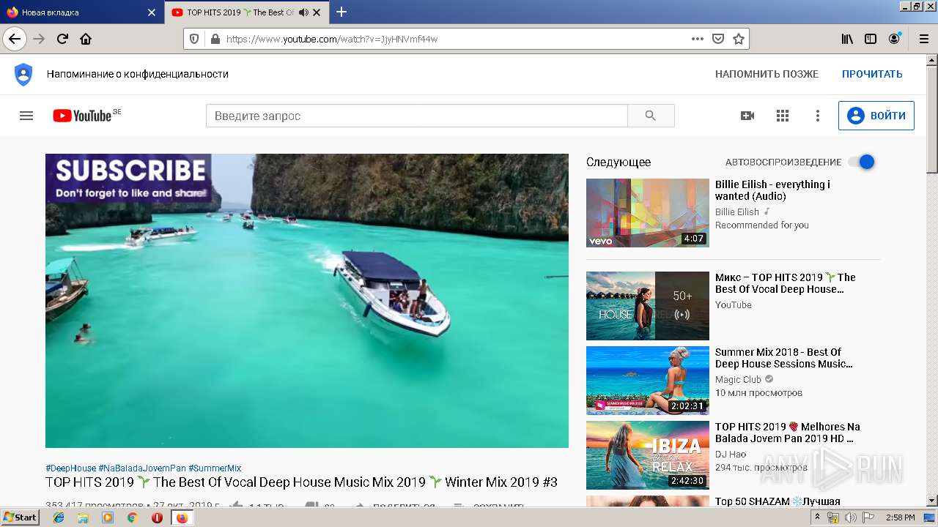Click the YouTube search magnifier button

[x=651, y=116]
